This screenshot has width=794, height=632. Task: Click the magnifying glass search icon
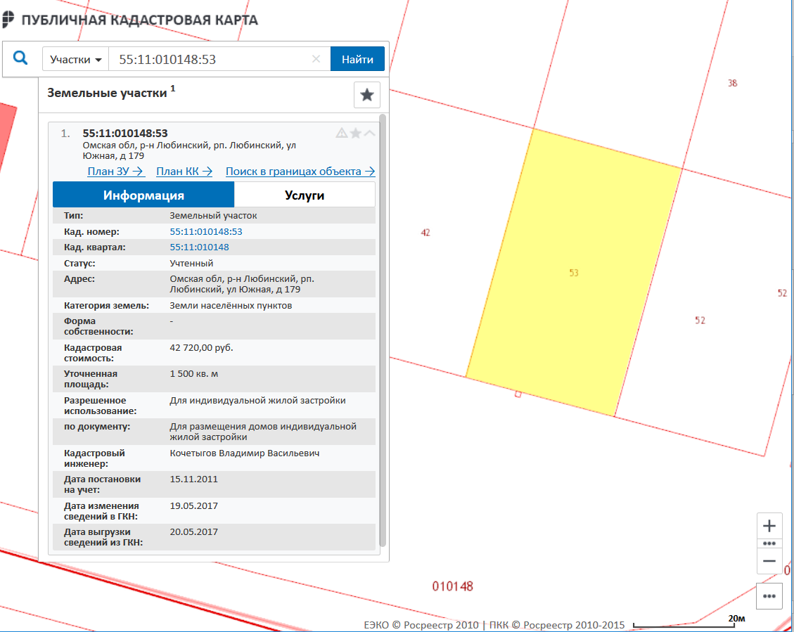20,58
